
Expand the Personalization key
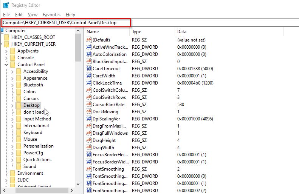click(x=12, y=146)
